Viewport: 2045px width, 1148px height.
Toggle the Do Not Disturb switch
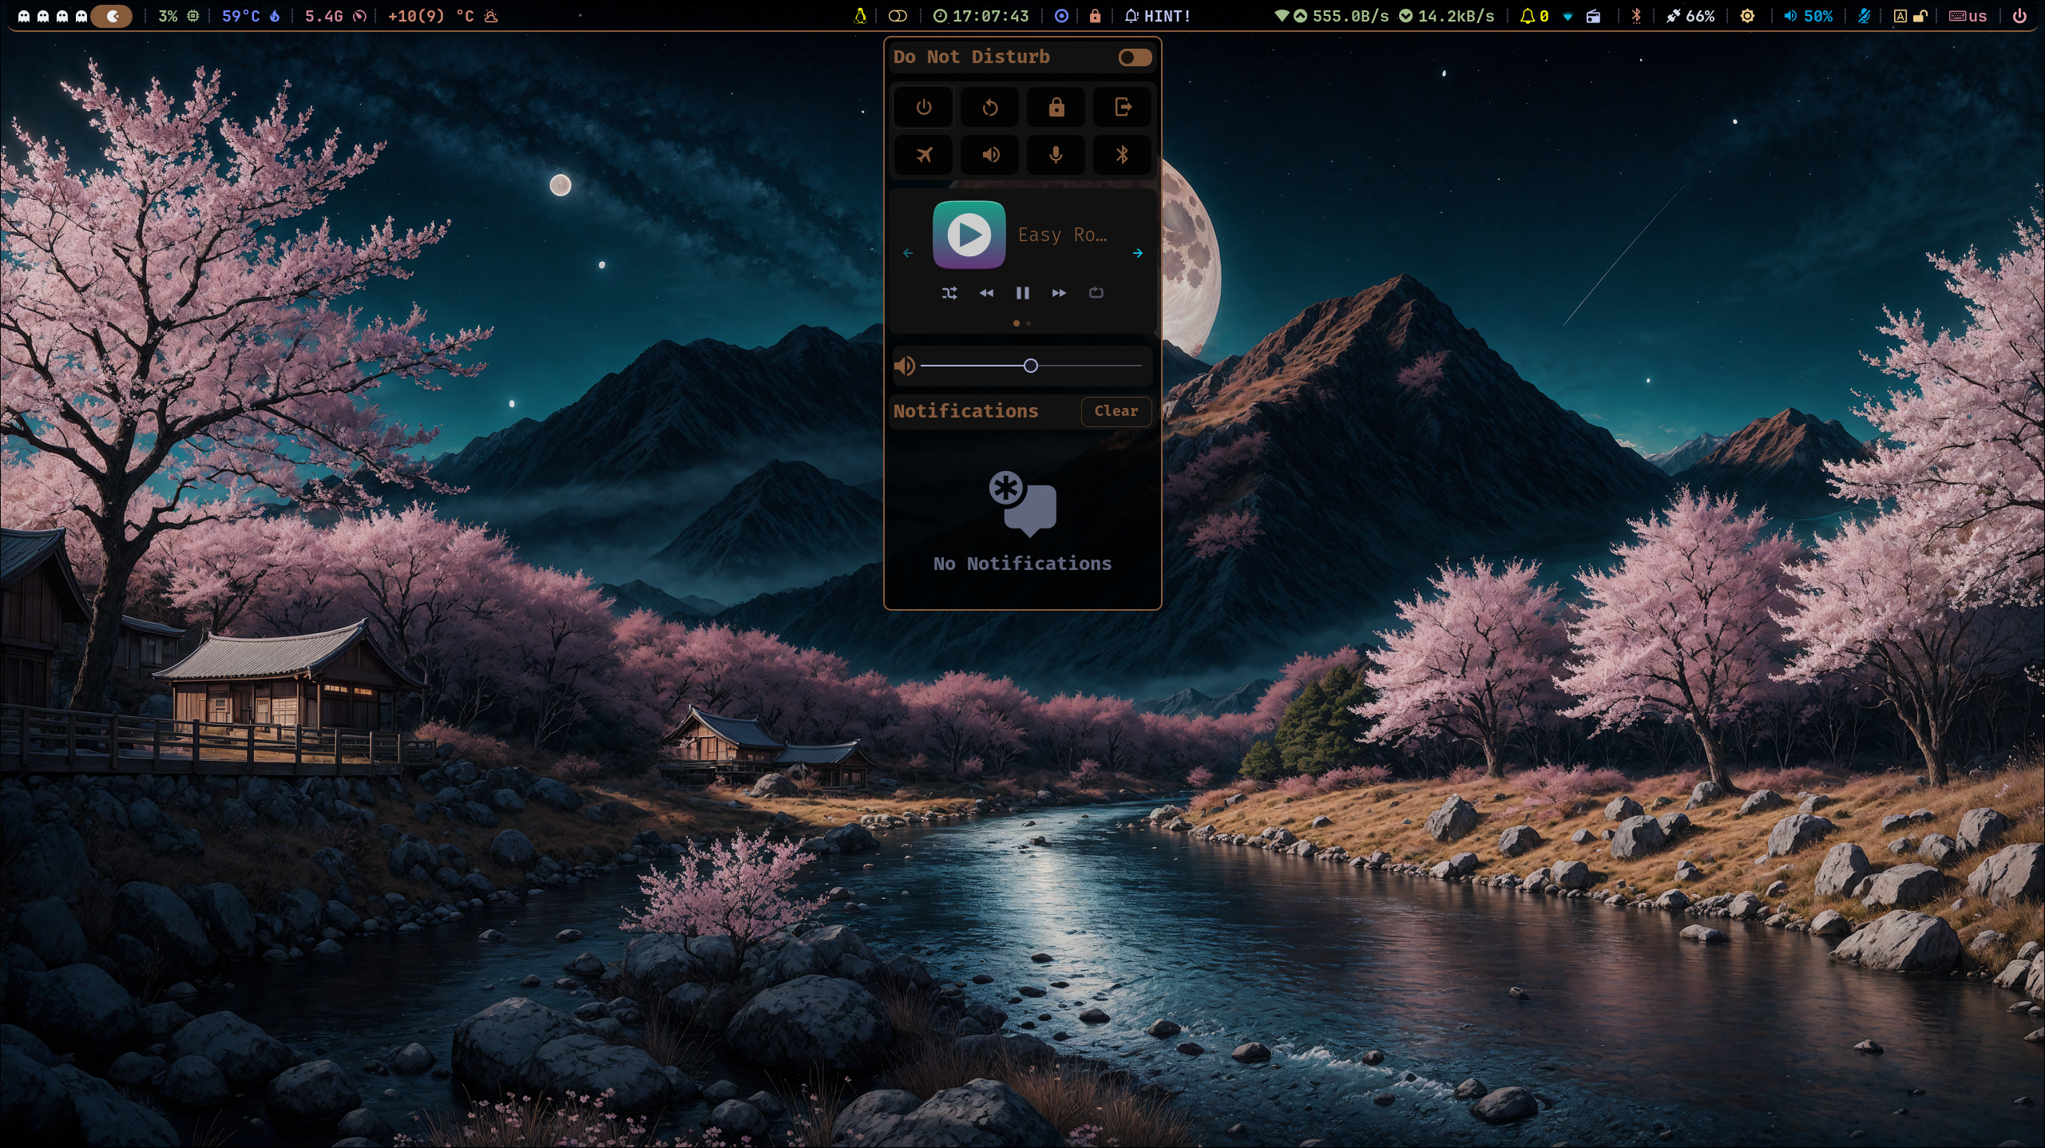(1134, 57)
